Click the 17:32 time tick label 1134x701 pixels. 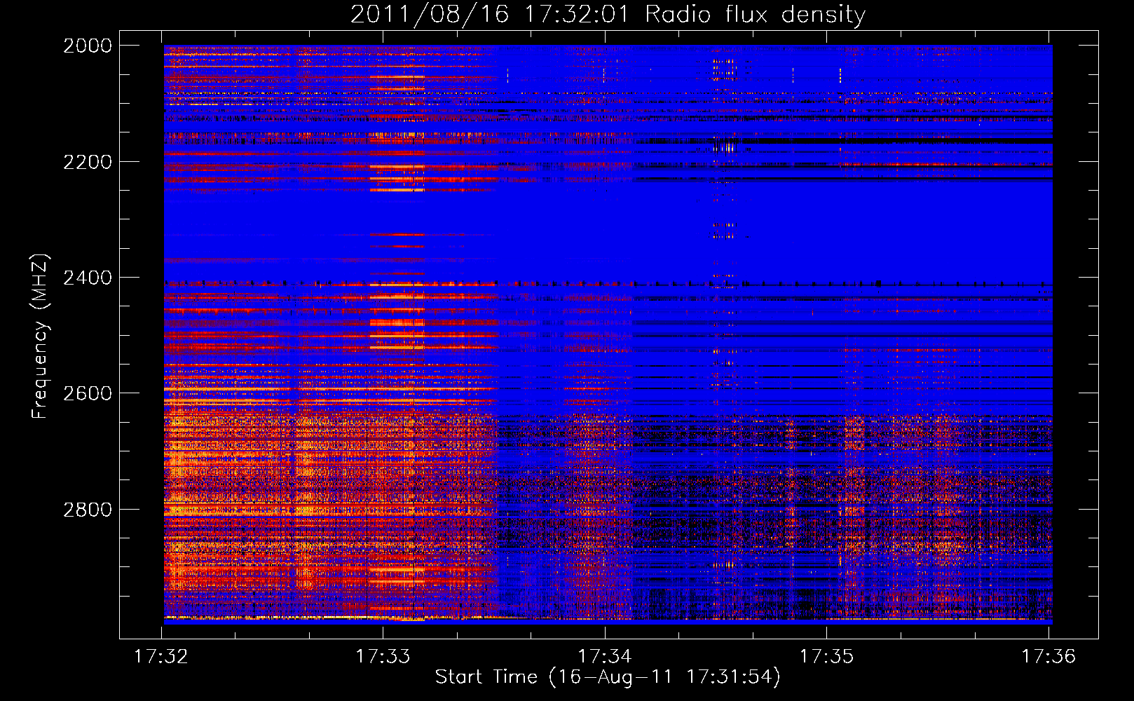coord(162,656)
